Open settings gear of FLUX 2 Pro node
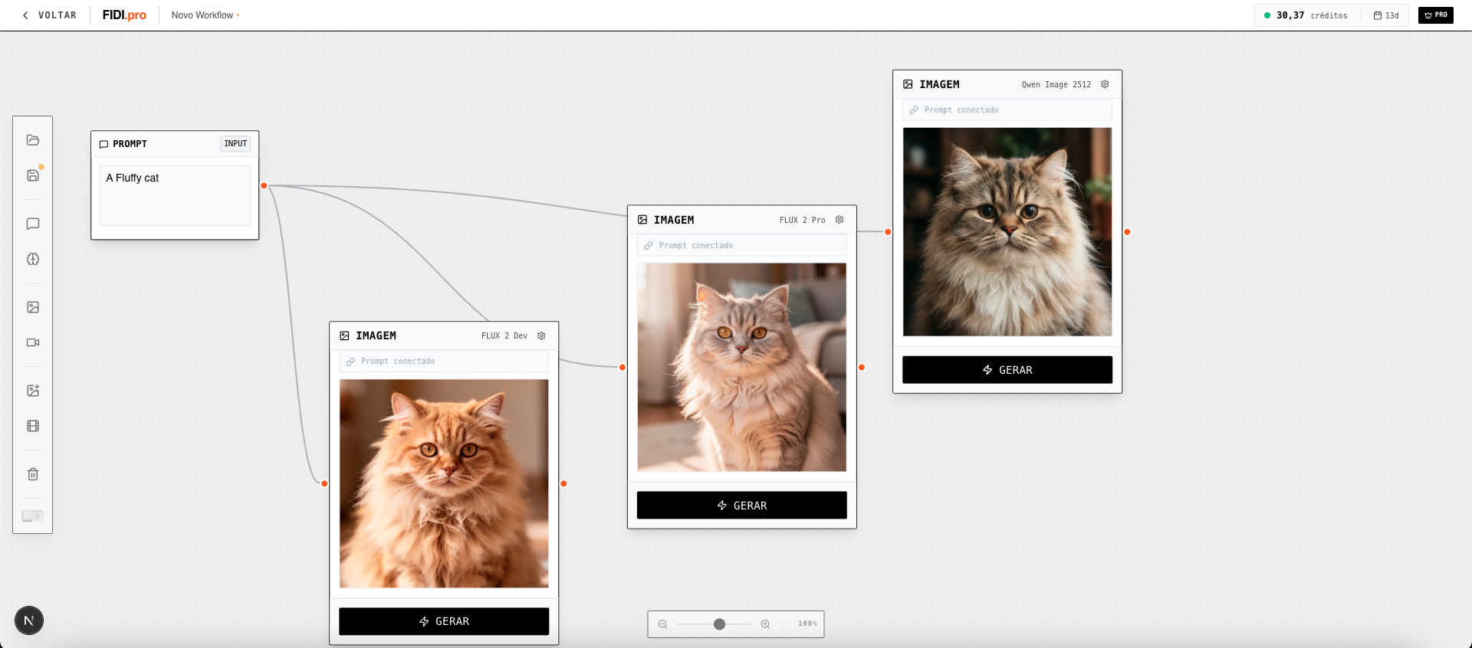 (839, 220)
